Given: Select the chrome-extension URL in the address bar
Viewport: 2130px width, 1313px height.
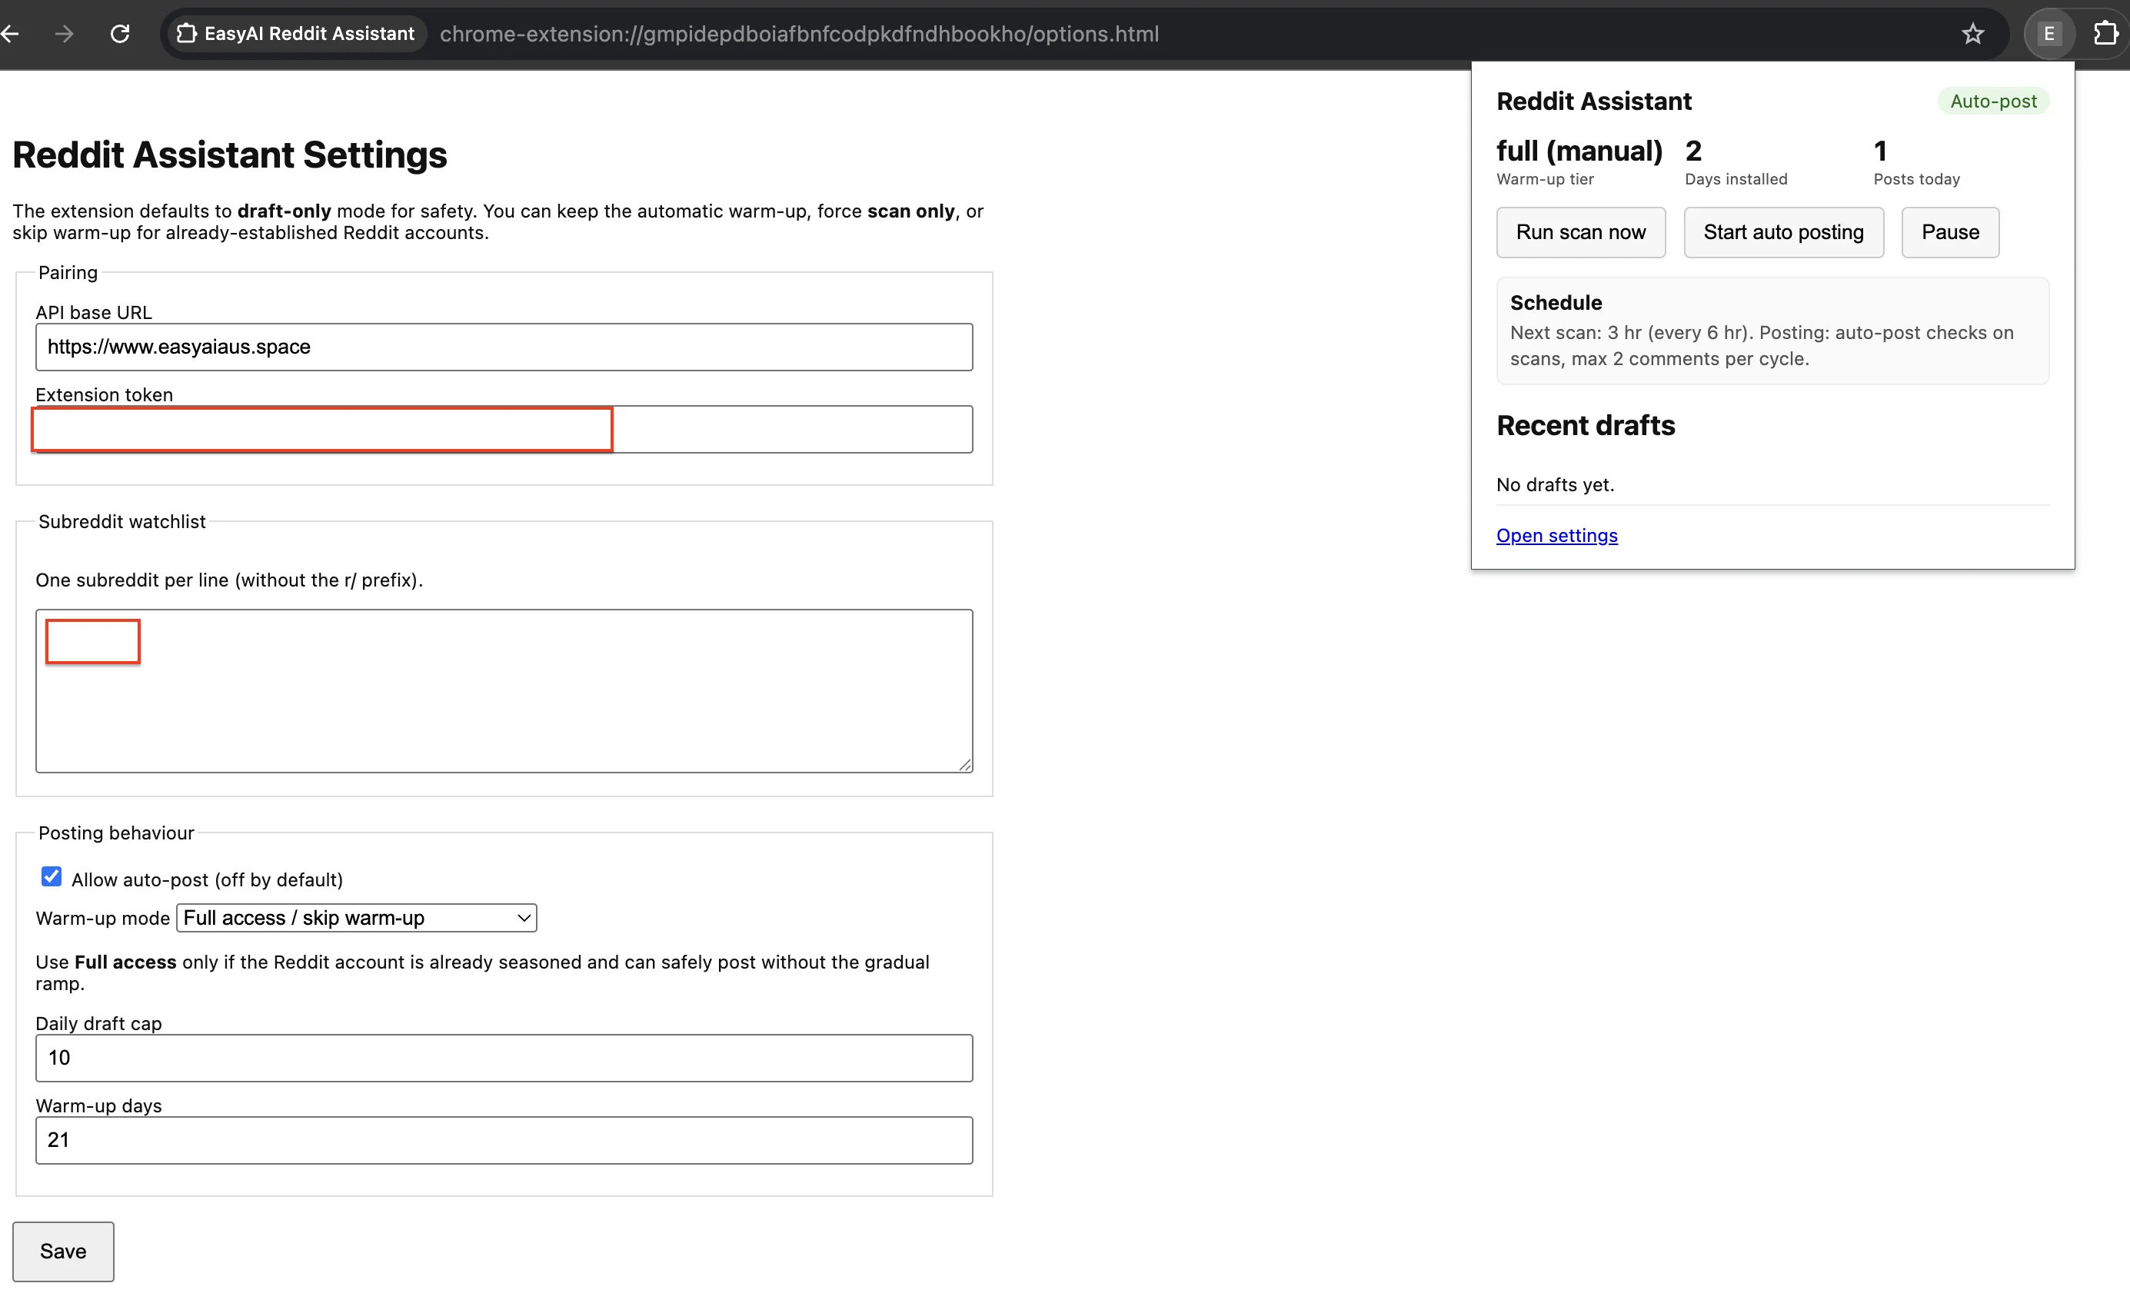Looking at the screenshot, I should point(799,34).
